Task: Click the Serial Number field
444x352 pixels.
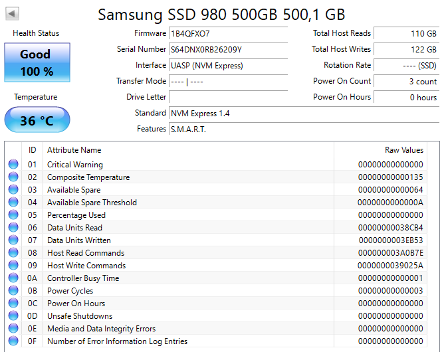Action: coord(228,49)
